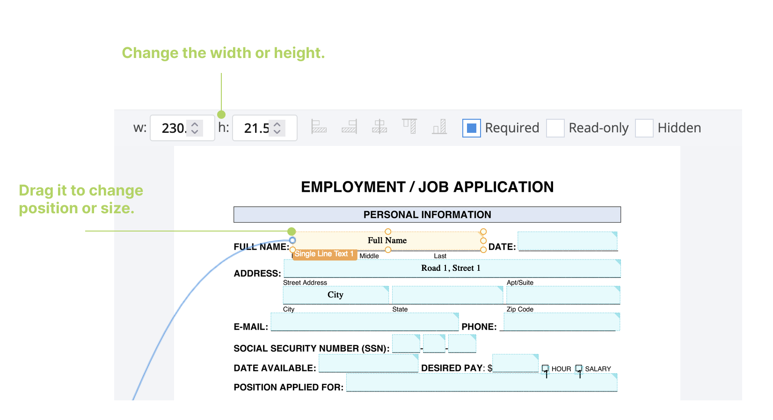Increase width with the stepper up arrow
Image resolution: width=773 pixels, height=420 pixels.
[195, 124]
